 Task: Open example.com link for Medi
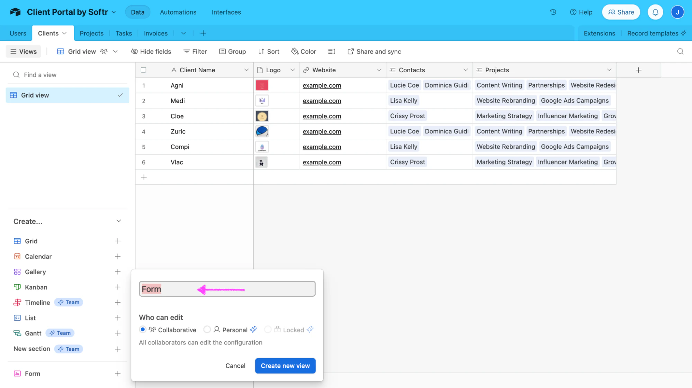pyautogui.click(x=322, y=101)
